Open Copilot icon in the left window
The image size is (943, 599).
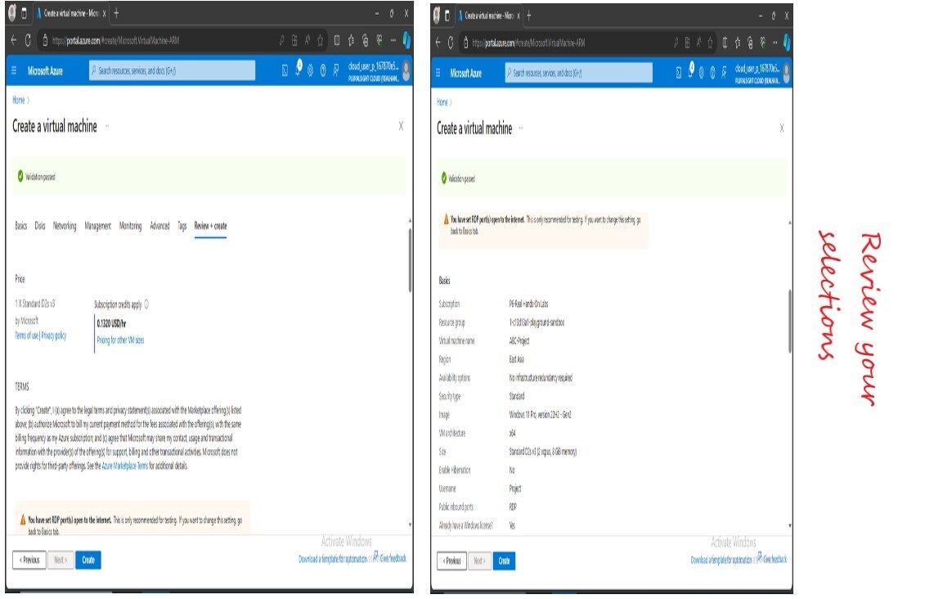406,40
